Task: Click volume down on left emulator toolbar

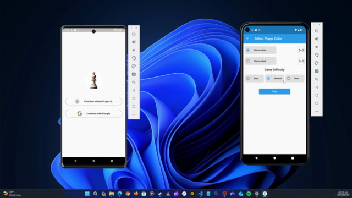Action: tap(134, 50)
